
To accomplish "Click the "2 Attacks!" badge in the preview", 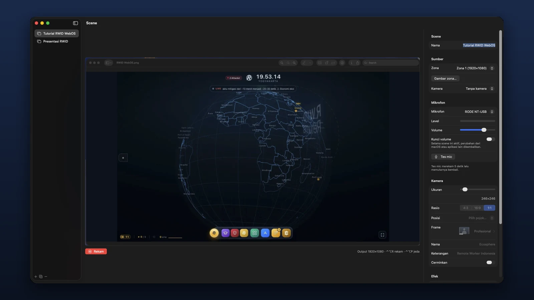I will [x=234, y=78].
